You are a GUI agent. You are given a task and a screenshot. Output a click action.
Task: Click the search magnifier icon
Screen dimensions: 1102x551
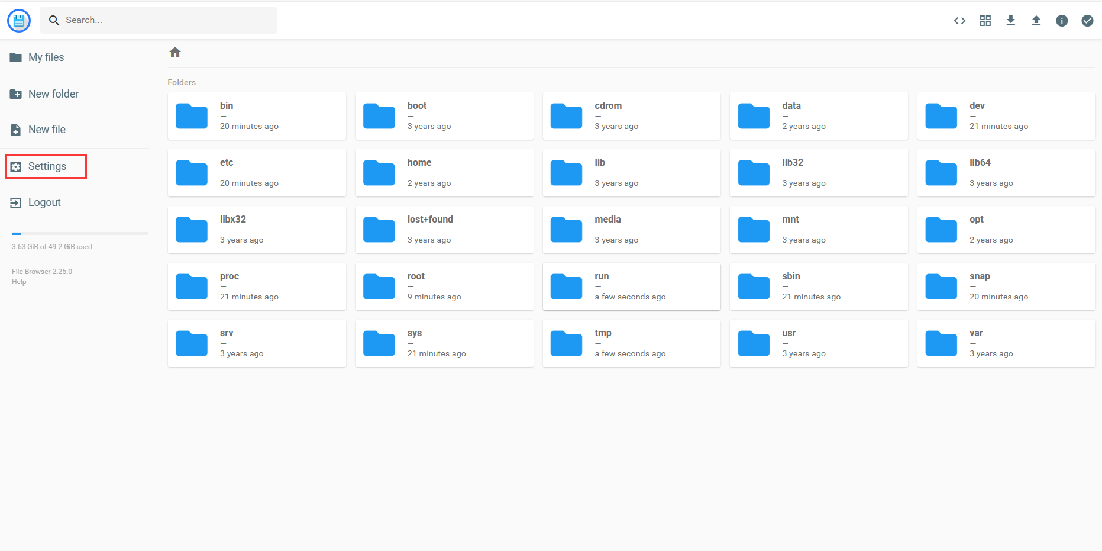tap(54, 20)
